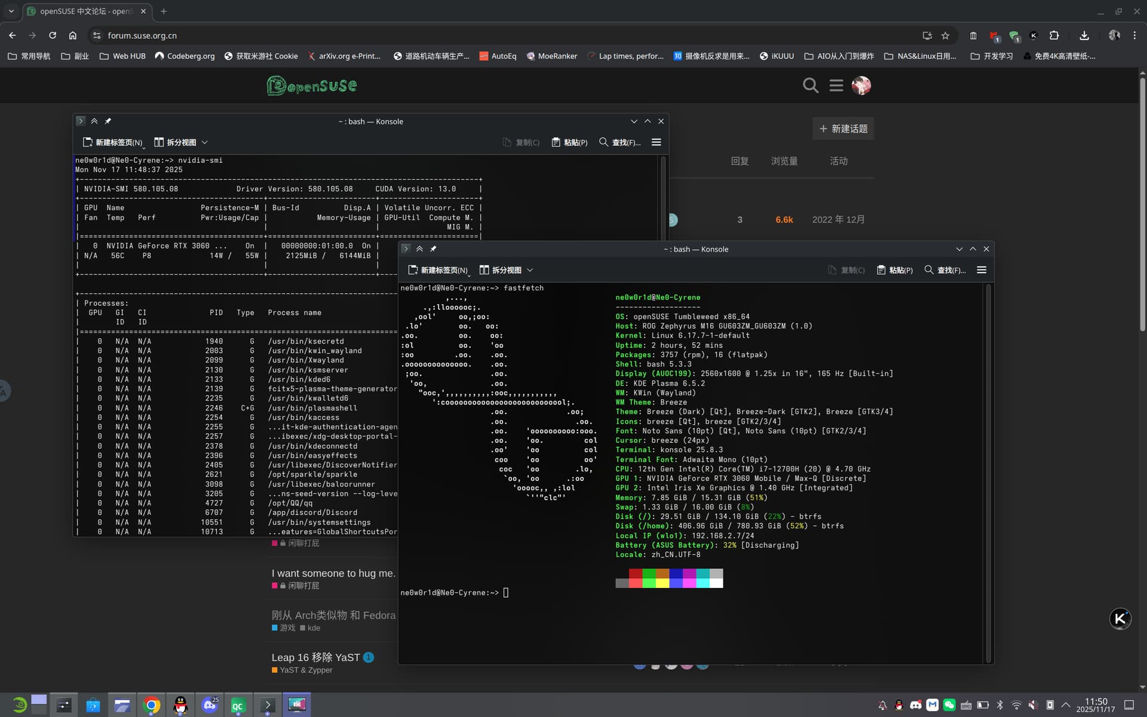
Task: Expand the system tray hidden icons arrow
Action: [x=1066, y=705]
